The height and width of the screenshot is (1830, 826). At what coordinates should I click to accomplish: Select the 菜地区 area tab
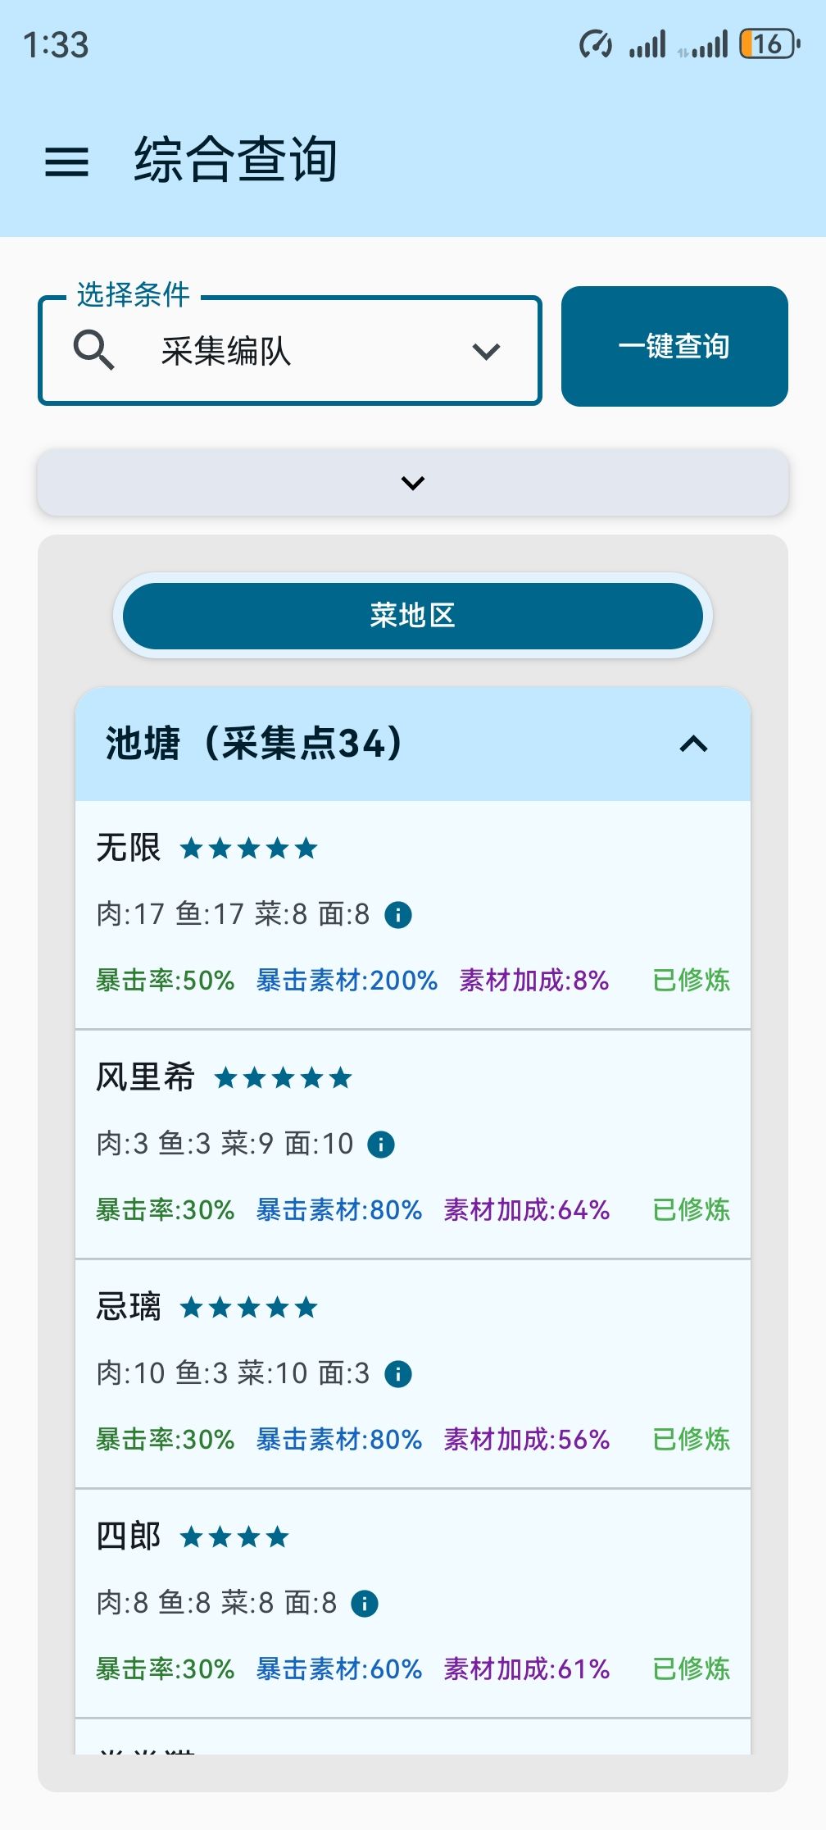click(413, 616)
